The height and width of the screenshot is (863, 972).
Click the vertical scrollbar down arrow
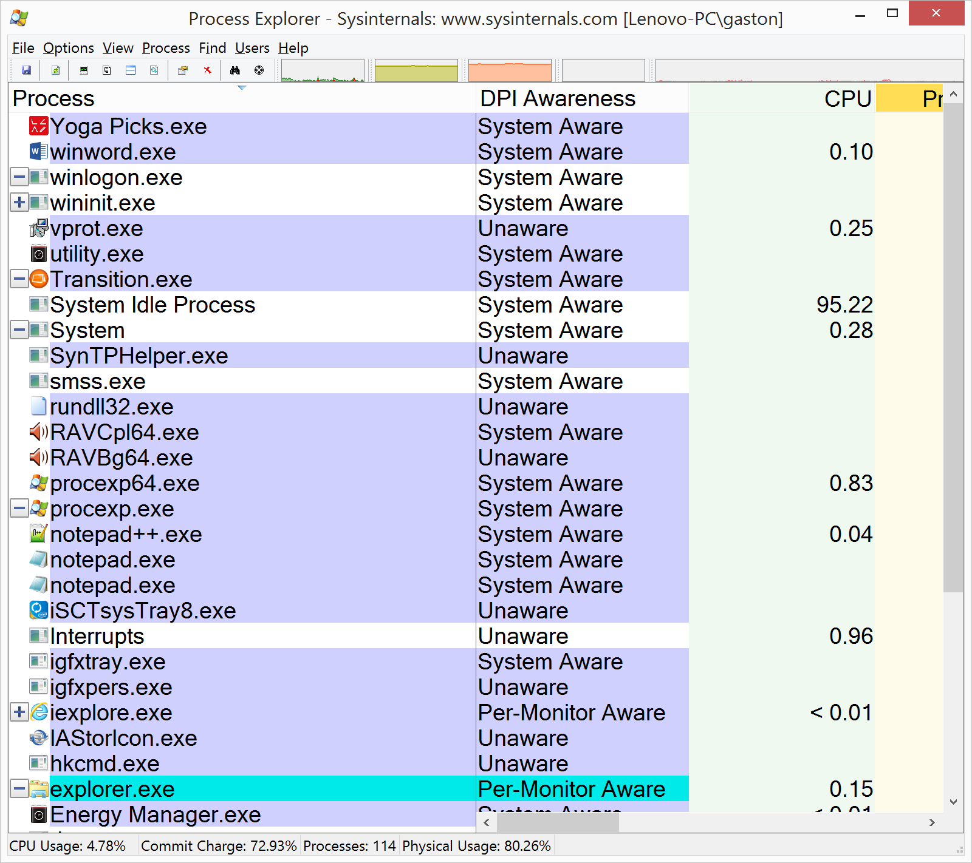point(953,802)
